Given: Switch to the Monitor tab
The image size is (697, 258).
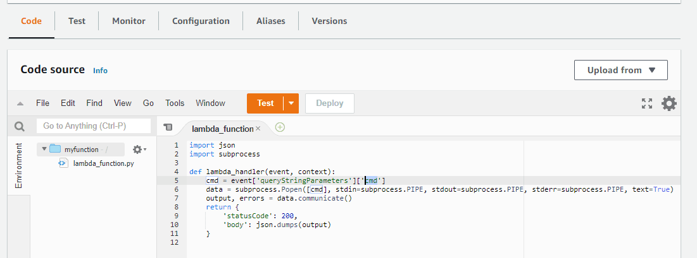Looking at the screenshot, I should coord(129,21).
